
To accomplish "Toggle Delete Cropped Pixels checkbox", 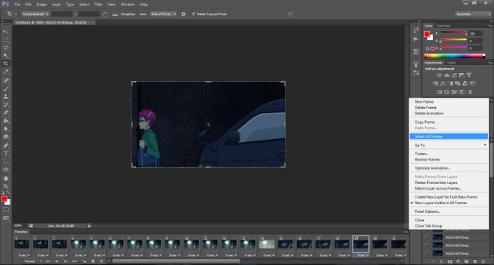I will tap(193, 14).
